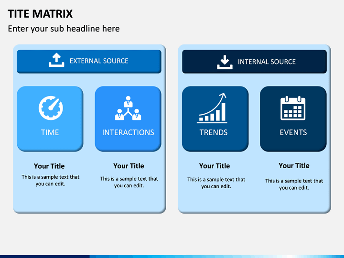Click the upload arrow icon beside External Source
This screenshot has width=344, height=258.
click(56, 60)
